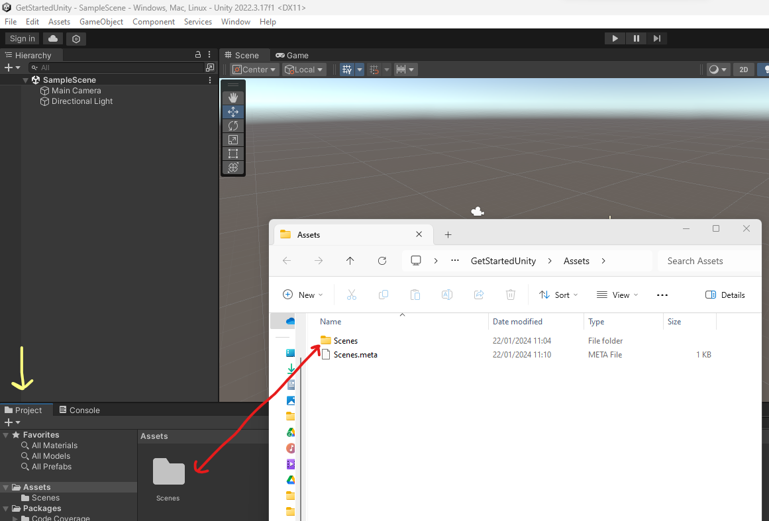Click the Copy icon in File Explorer

[384, 295]
